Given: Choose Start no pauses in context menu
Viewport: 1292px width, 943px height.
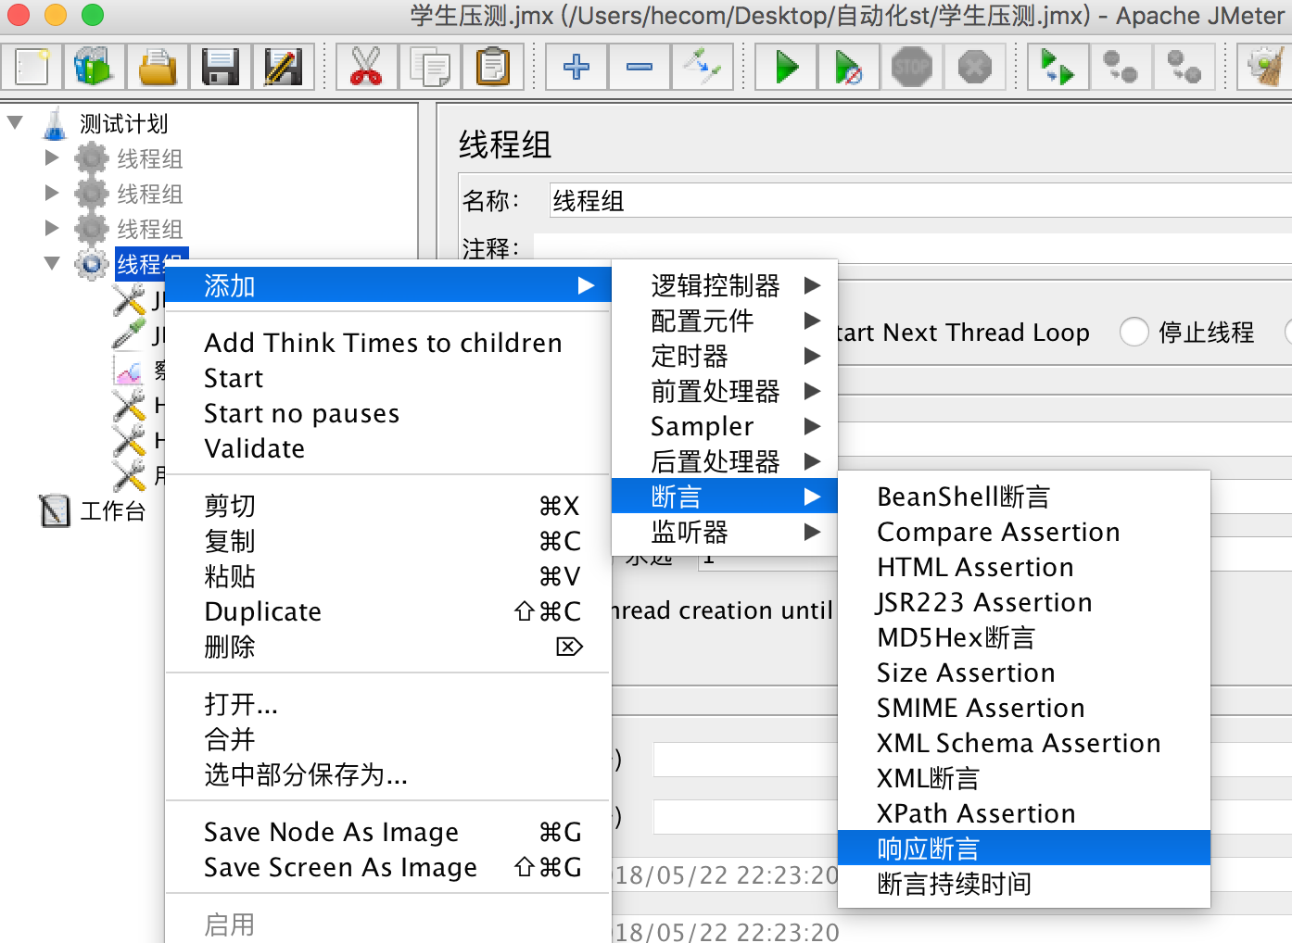Looking at the screenshot, I should coord(387,413).
